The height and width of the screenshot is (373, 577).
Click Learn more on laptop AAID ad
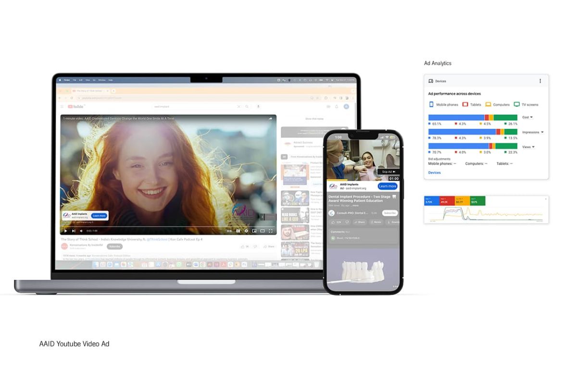click(99, 216)
